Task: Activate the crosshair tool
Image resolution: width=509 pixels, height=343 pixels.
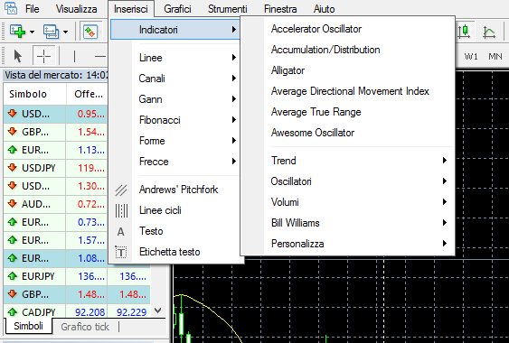Action: pyautogui.click(x=43, y=56)
